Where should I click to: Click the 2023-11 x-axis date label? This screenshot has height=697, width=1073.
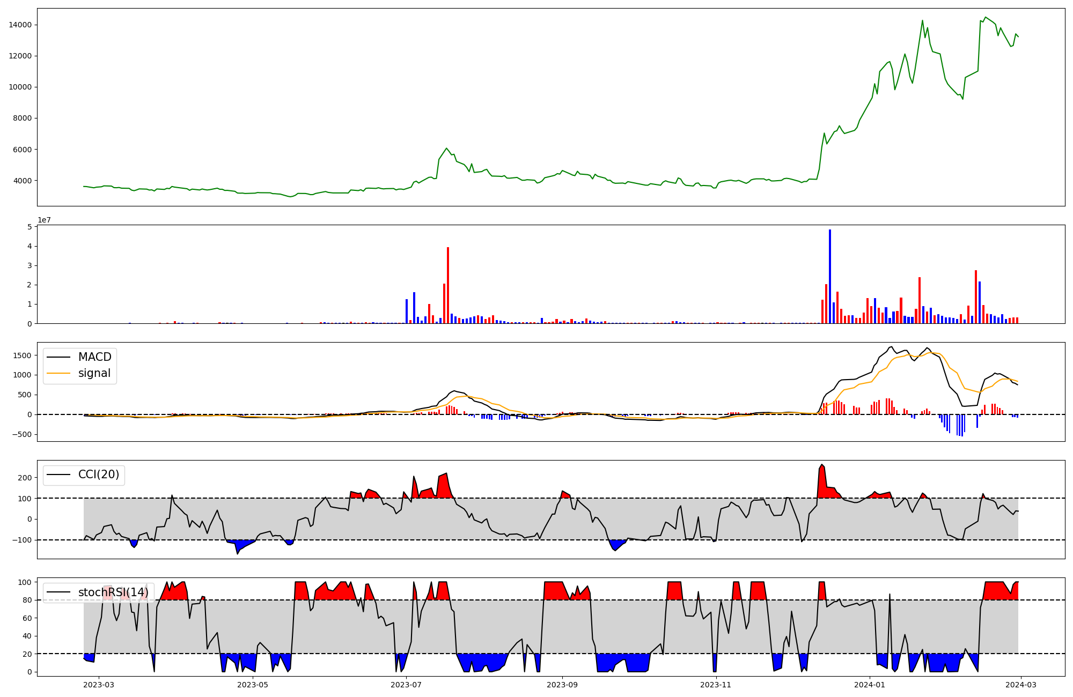tap(716, 685)
